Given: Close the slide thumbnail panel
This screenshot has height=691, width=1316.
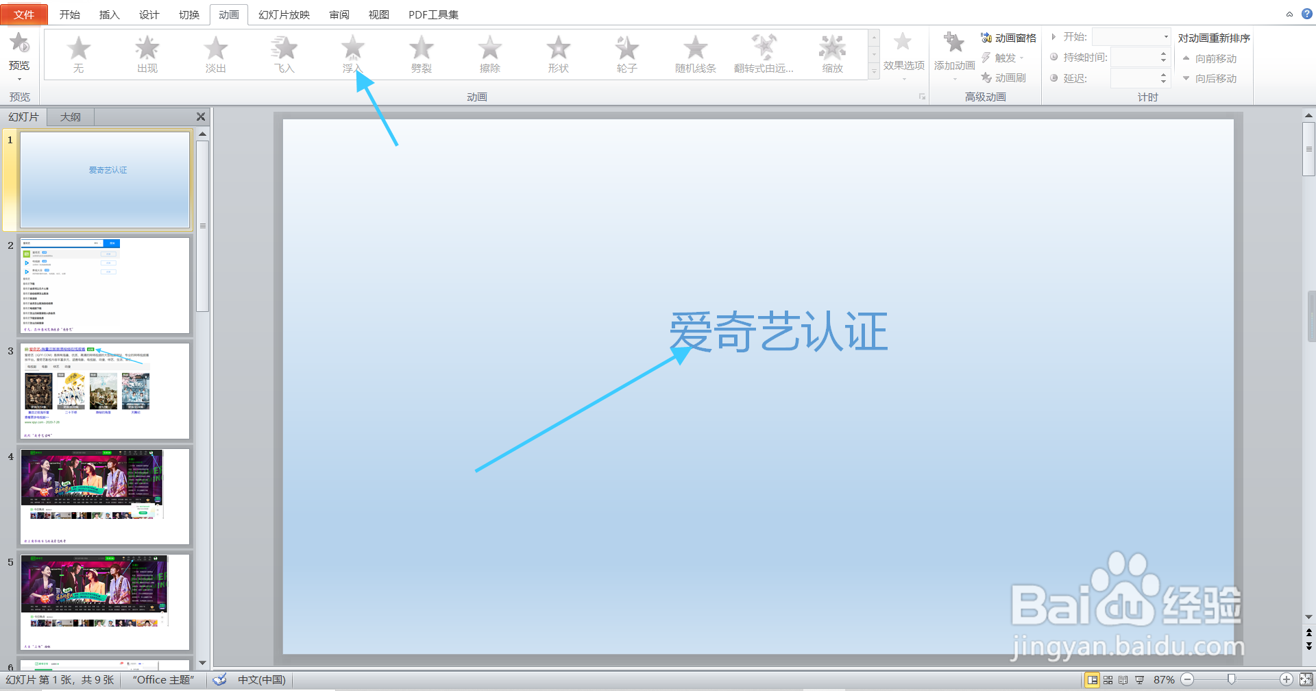Looking at the screenshot, I should (x=201, y=117).
